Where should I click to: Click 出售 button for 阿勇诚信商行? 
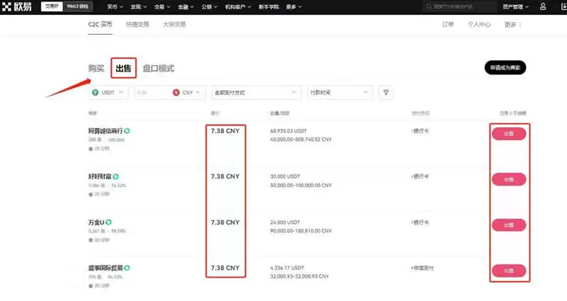click(x=508, y=132)
